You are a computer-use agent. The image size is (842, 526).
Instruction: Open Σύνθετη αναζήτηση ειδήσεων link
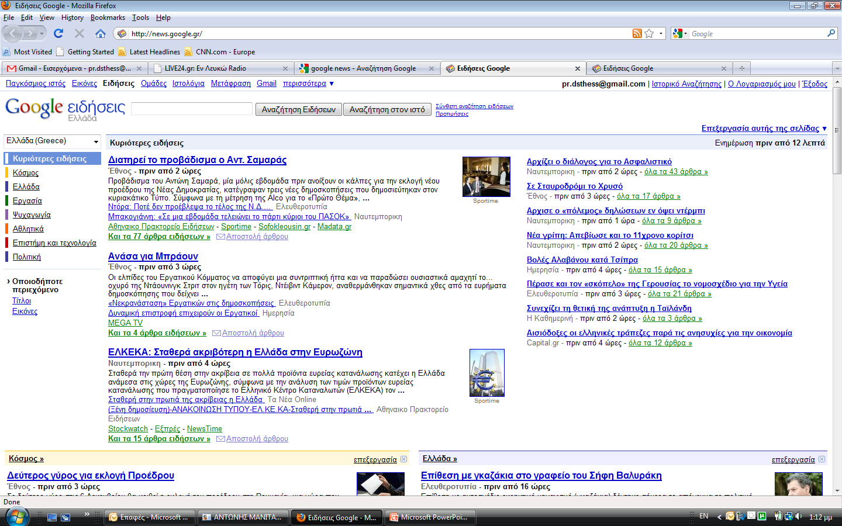474,106
